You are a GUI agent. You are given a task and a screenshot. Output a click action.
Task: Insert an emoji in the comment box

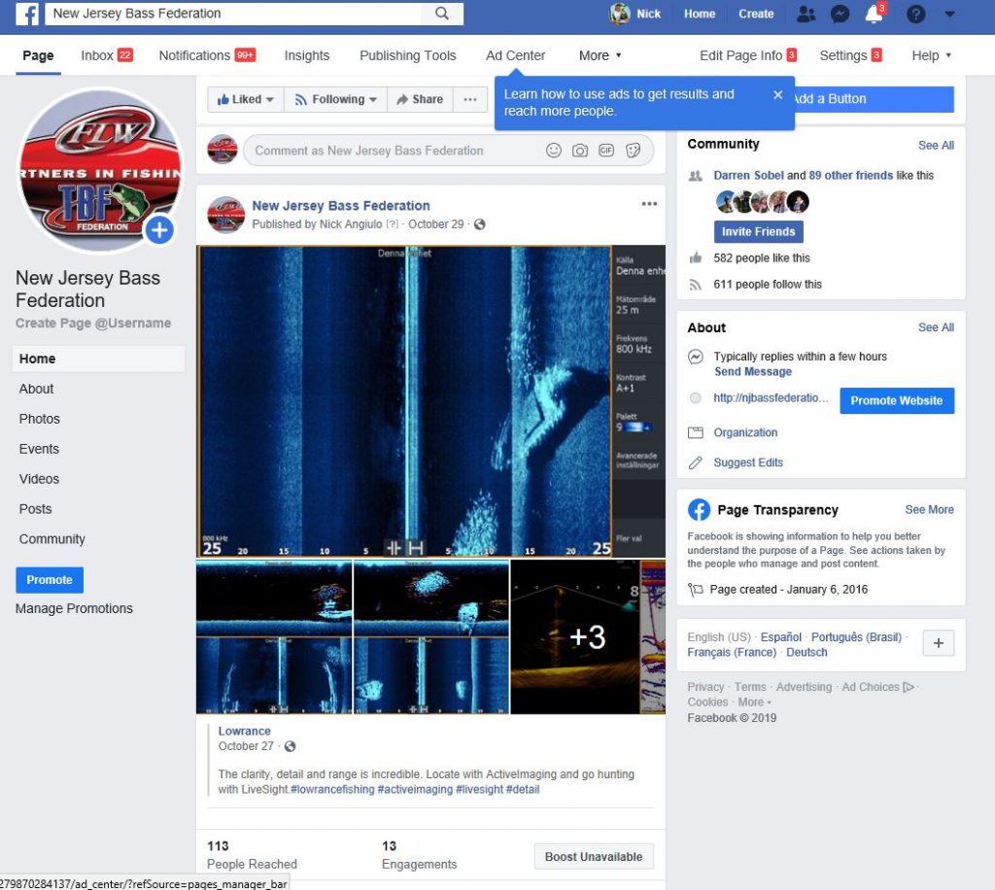(553, 151)
